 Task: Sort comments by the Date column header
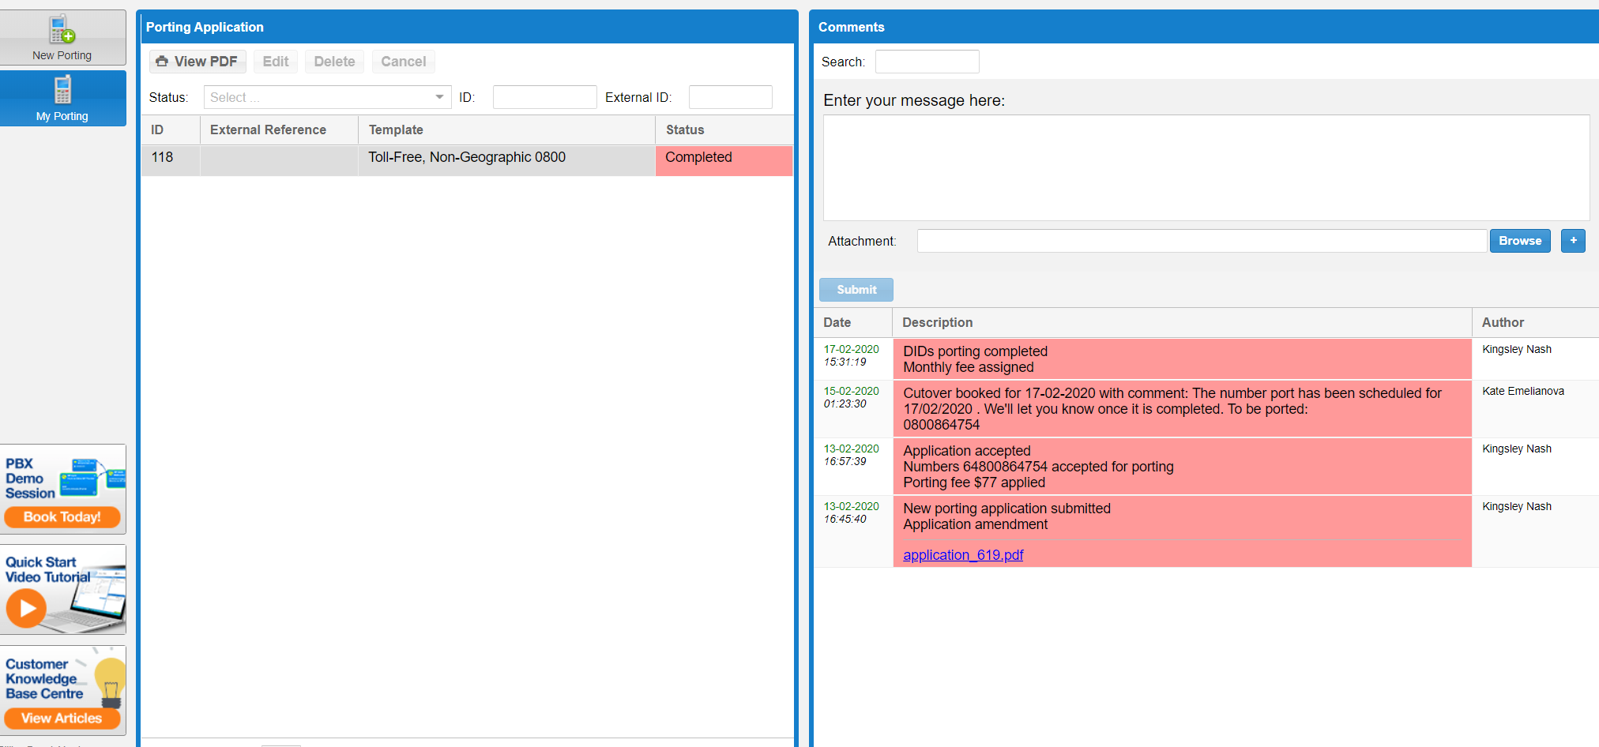[852, 322]
